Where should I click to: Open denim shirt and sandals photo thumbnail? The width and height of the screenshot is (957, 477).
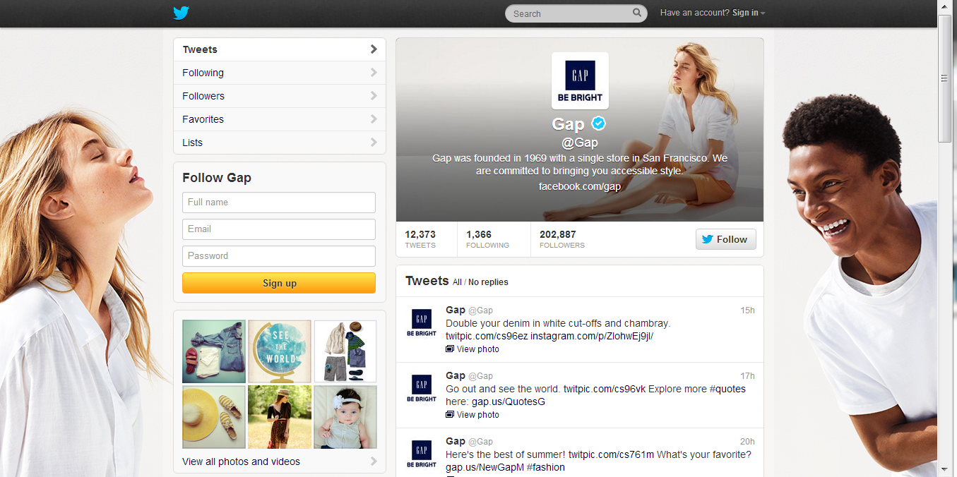pos(214,351)
